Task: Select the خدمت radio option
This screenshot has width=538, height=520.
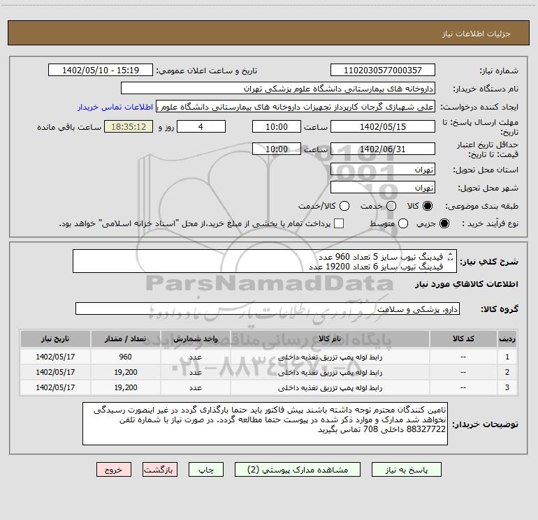Action: 391,206
